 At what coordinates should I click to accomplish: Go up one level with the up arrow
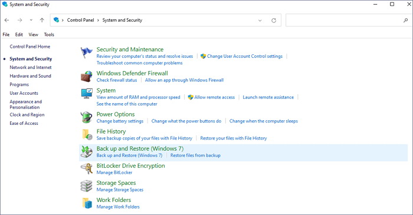(42, 20)
